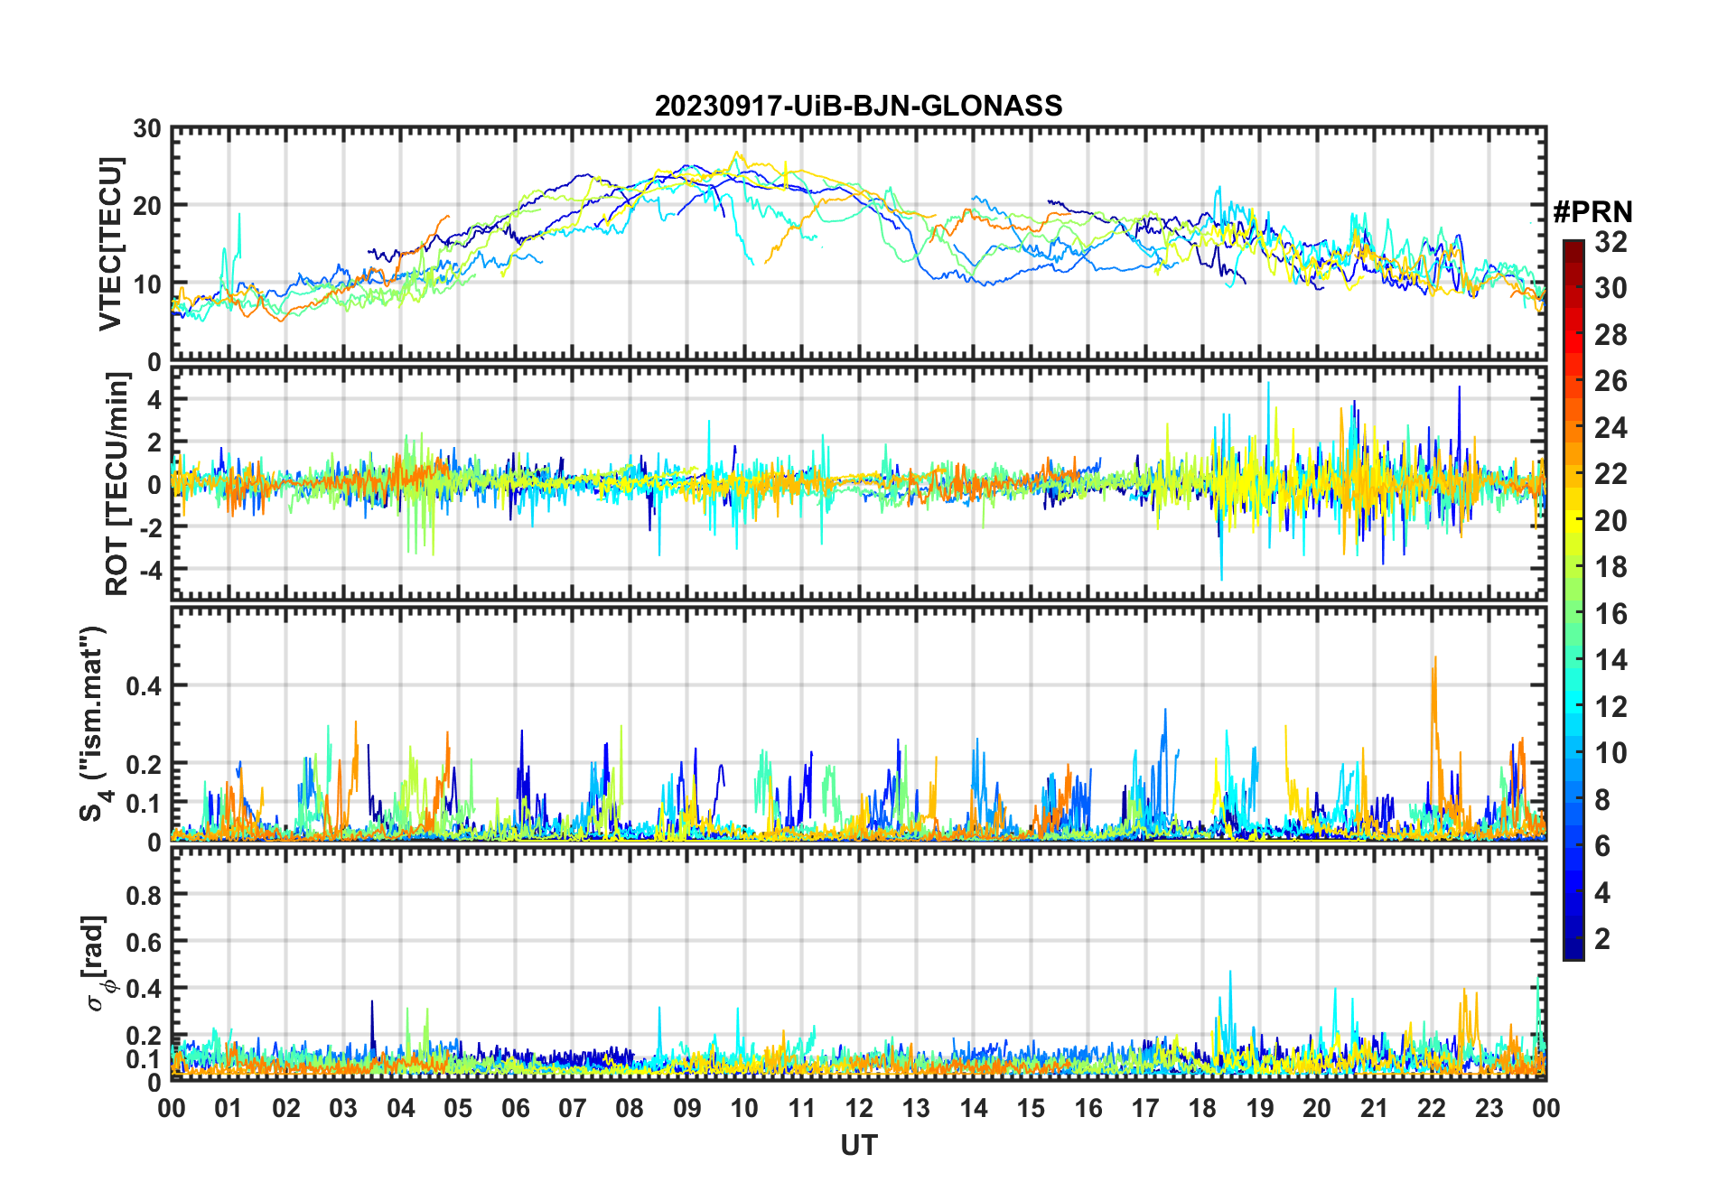Click the 0.8 tick on sigma-phi axis
This screenshot has height=1201, width=1718.
click(x=144, y=895)
